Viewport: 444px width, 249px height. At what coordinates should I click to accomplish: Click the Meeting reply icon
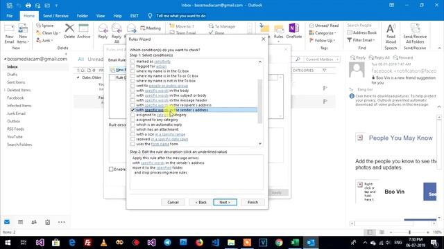coord(151,28)
